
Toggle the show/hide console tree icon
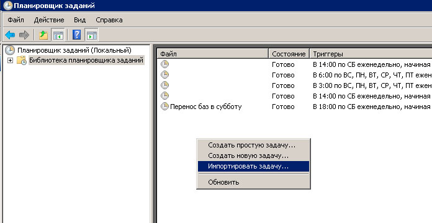58,35
